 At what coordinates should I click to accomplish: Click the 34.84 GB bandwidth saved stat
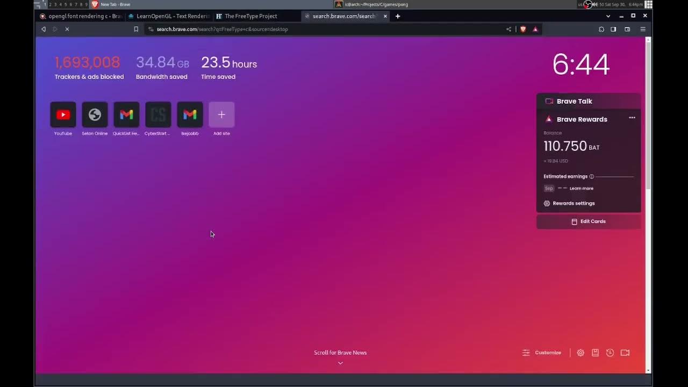pyautogui.click(x=162, y=68)
